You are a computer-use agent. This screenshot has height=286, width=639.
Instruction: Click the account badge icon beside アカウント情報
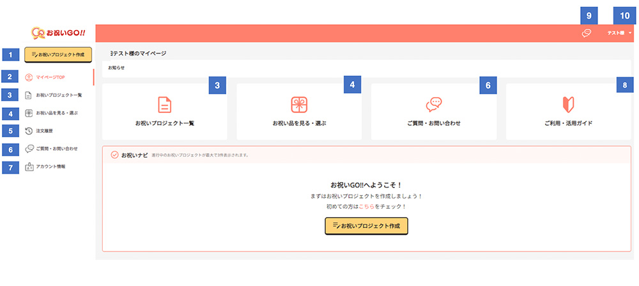click(29, 167)
